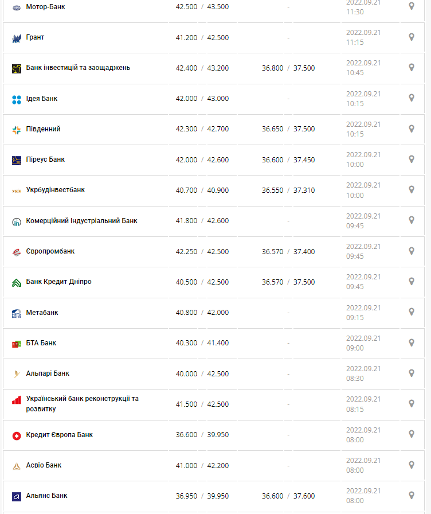
Task: Click the Метабанк logo icon
Action: pyautogui.click(x=16, y=313)
